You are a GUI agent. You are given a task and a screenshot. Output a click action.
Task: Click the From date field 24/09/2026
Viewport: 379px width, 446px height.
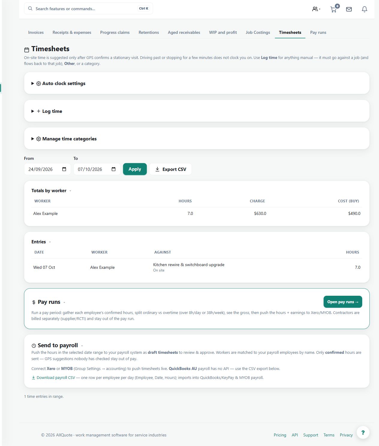pyautogui.click(x=47, y=169)
